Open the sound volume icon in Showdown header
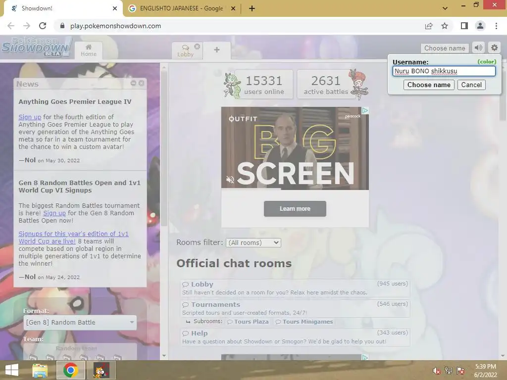The width and height of the screenshot is (507, 380). pyautogui.click(x=479, y=48)
